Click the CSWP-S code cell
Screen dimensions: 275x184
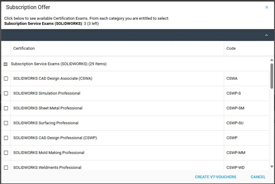click(246, 93)
